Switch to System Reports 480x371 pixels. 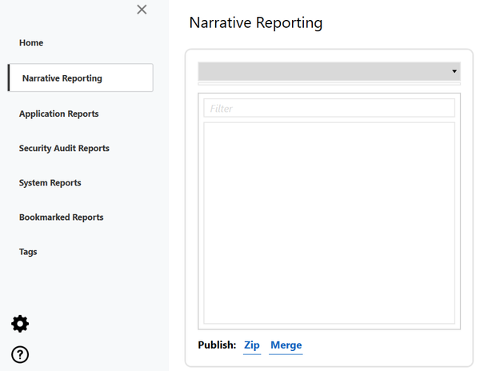click(50, 182)
